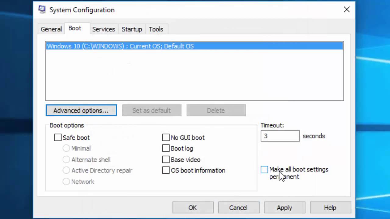390x219 pixels.
Task: Select the Minimal radio option
Action: coord(66,148)
